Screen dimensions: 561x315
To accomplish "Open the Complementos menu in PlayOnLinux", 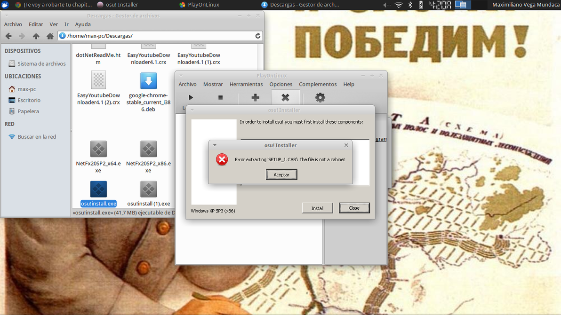I will click(318, 84).
